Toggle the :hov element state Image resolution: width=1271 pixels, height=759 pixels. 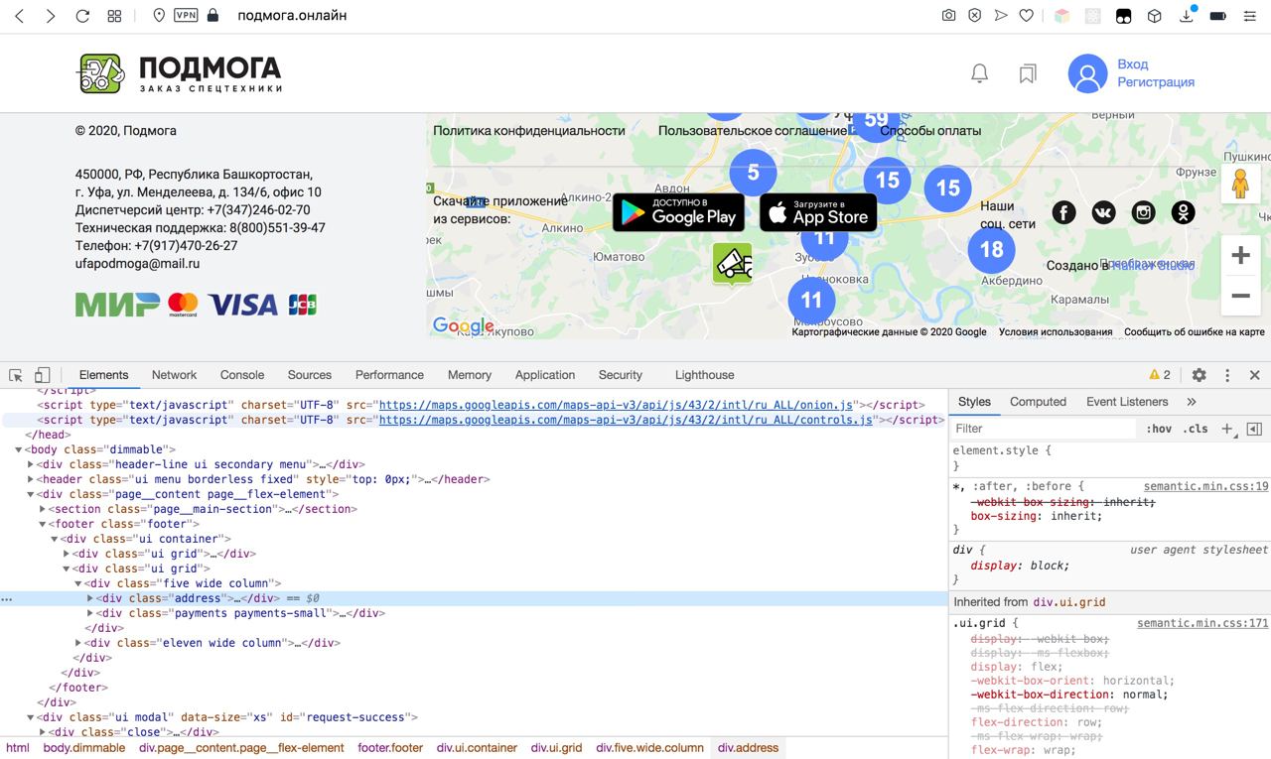1159,429
